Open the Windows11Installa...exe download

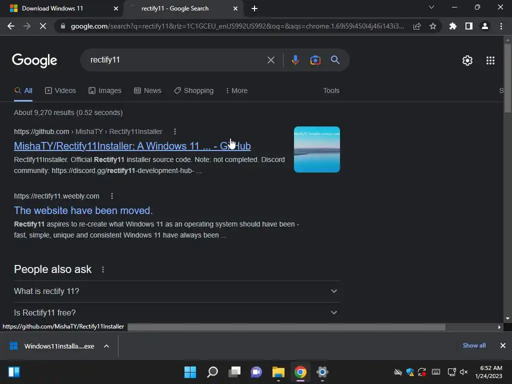pos(52,346)
